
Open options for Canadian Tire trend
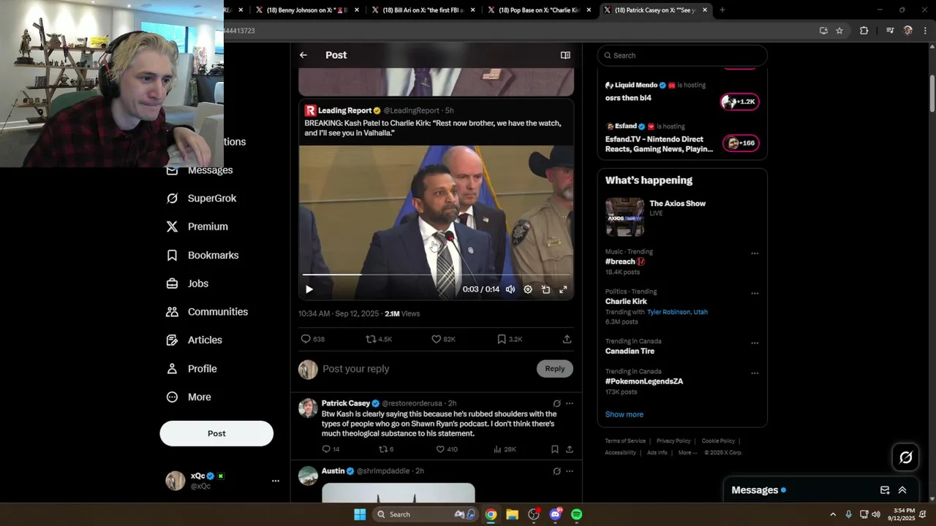tap(755, 343)
